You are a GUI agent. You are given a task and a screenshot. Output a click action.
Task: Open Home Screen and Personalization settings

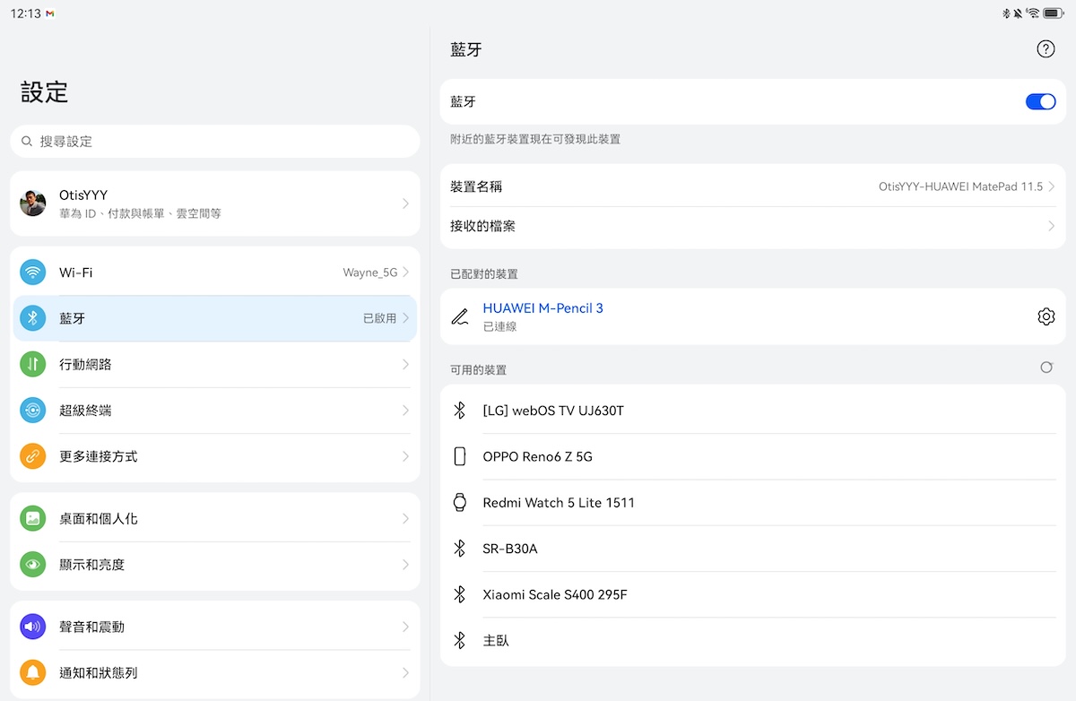(214, 519)
